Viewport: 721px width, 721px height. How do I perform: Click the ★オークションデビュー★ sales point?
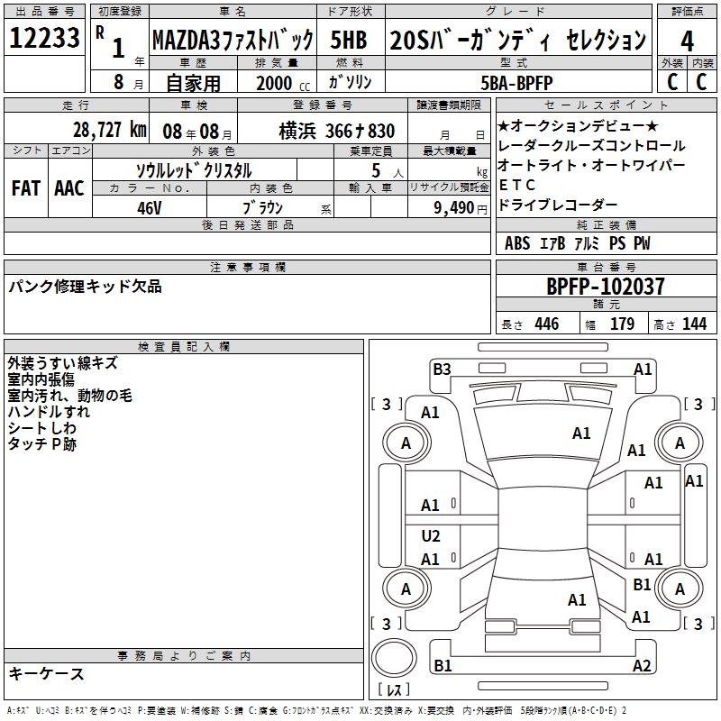578,125
